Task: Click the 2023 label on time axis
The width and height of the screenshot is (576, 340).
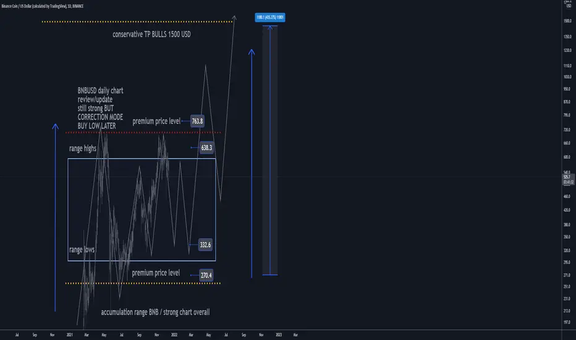Action: [x=279, y=335]
